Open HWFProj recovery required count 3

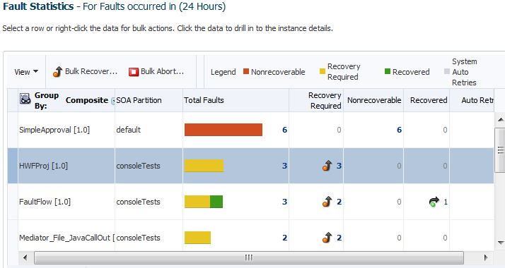pos(339,166)
